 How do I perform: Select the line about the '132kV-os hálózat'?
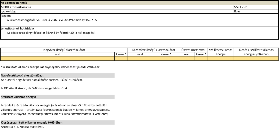[42, 80]
